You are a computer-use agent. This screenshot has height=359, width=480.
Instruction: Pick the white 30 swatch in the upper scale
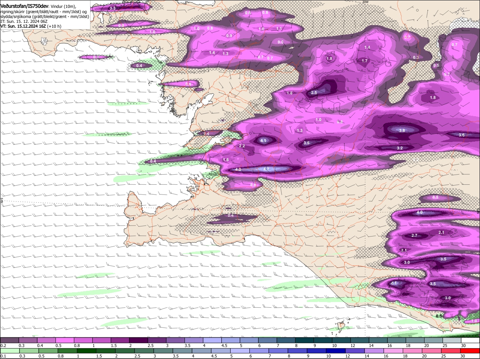(x=471, y=340)
